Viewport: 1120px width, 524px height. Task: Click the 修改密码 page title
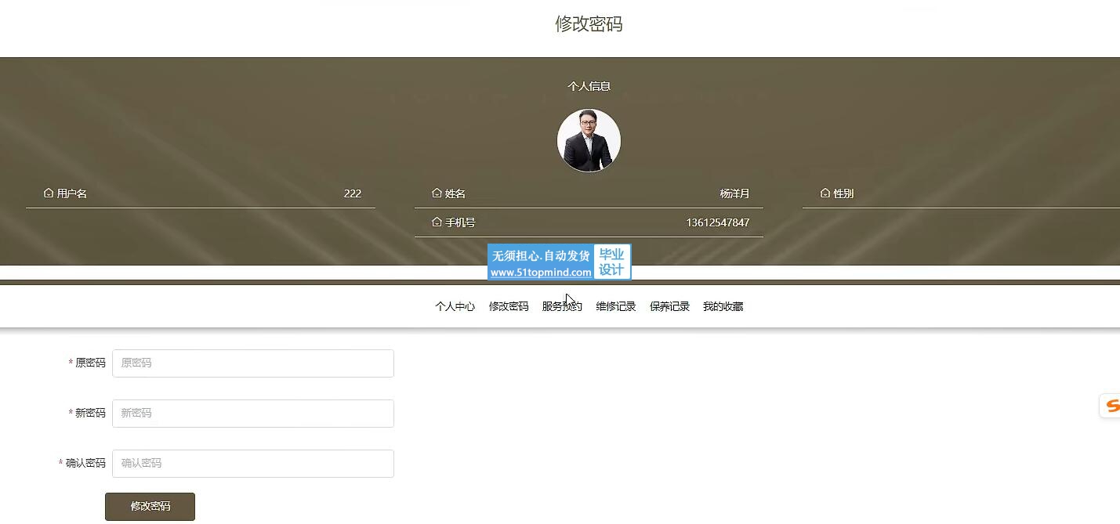(x=589, y=24)
